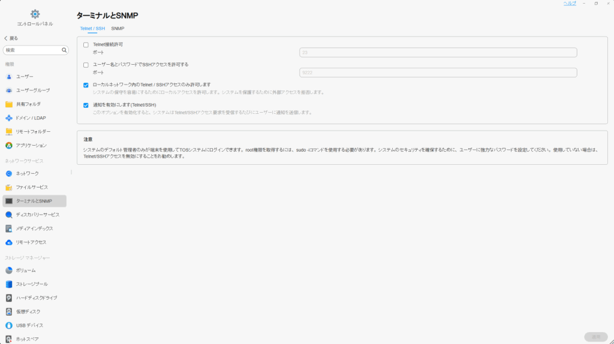Click the sidebar scrollbar handle
This screenshot has width=614, height=344.
[71, 172]
